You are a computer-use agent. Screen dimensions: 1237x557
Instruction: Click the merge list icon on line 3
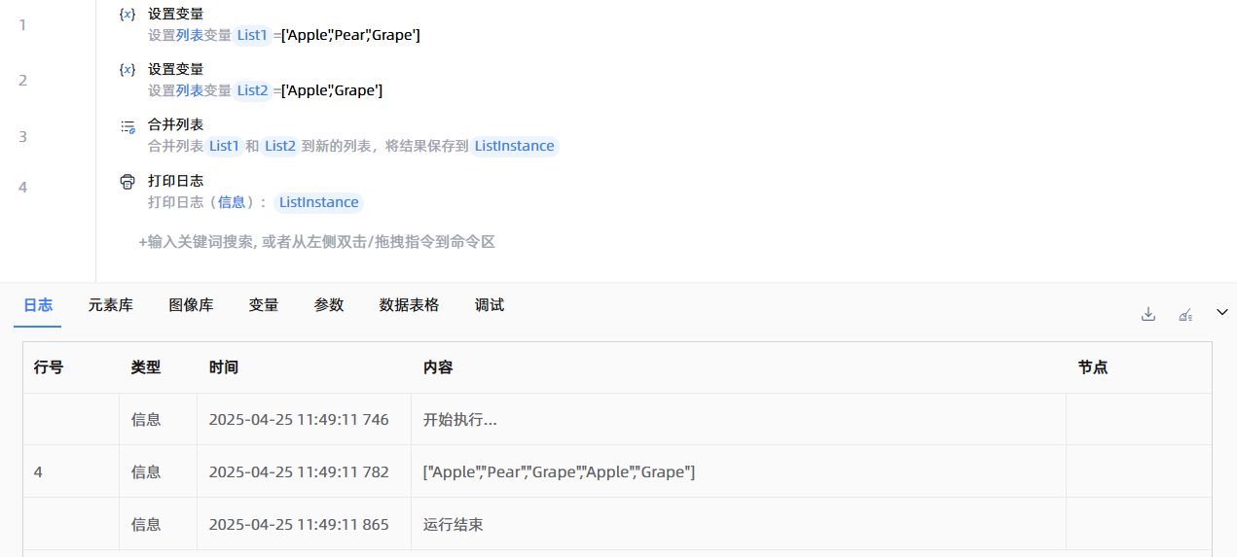(x=127, y=126)
